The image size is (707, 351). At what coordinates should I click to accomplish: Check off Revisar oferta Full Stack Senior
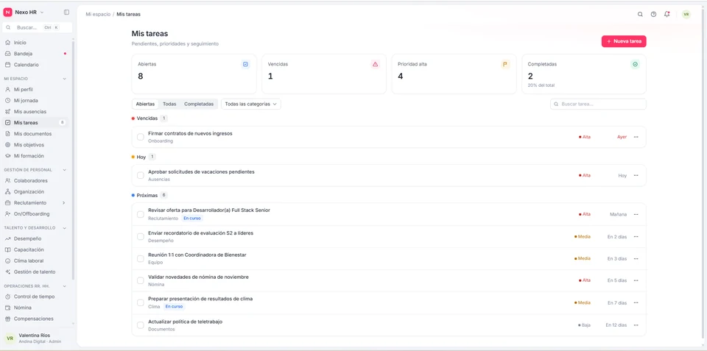(x=140, y=214)
